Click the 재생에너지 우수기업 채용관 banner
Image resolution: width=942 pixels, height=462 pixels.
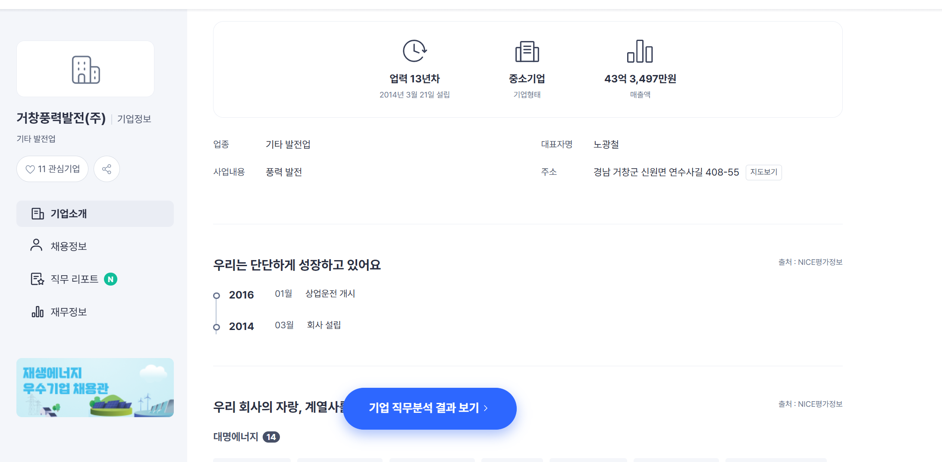95,387
